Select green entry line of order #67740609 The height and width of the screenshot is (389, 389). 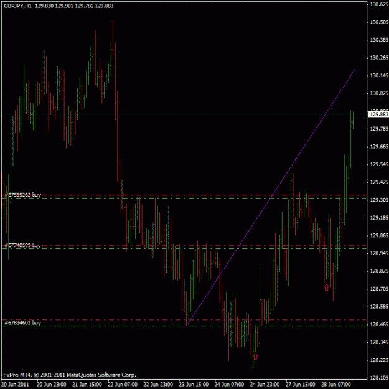click(184, 248)
